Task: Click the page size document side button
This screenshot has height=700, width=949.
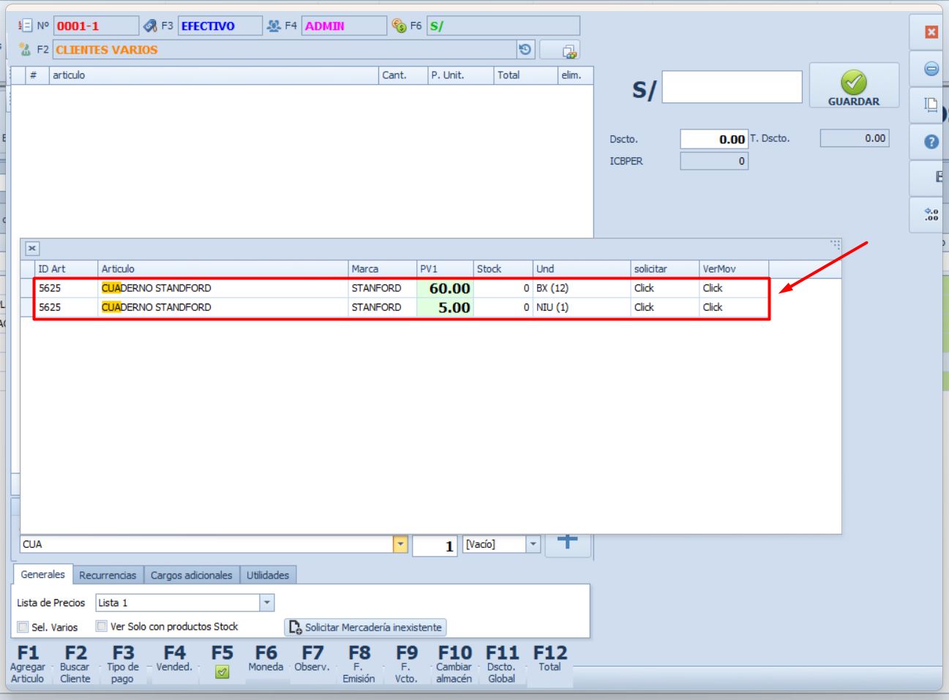Action: pyautogui.click(x=931, y=105)
